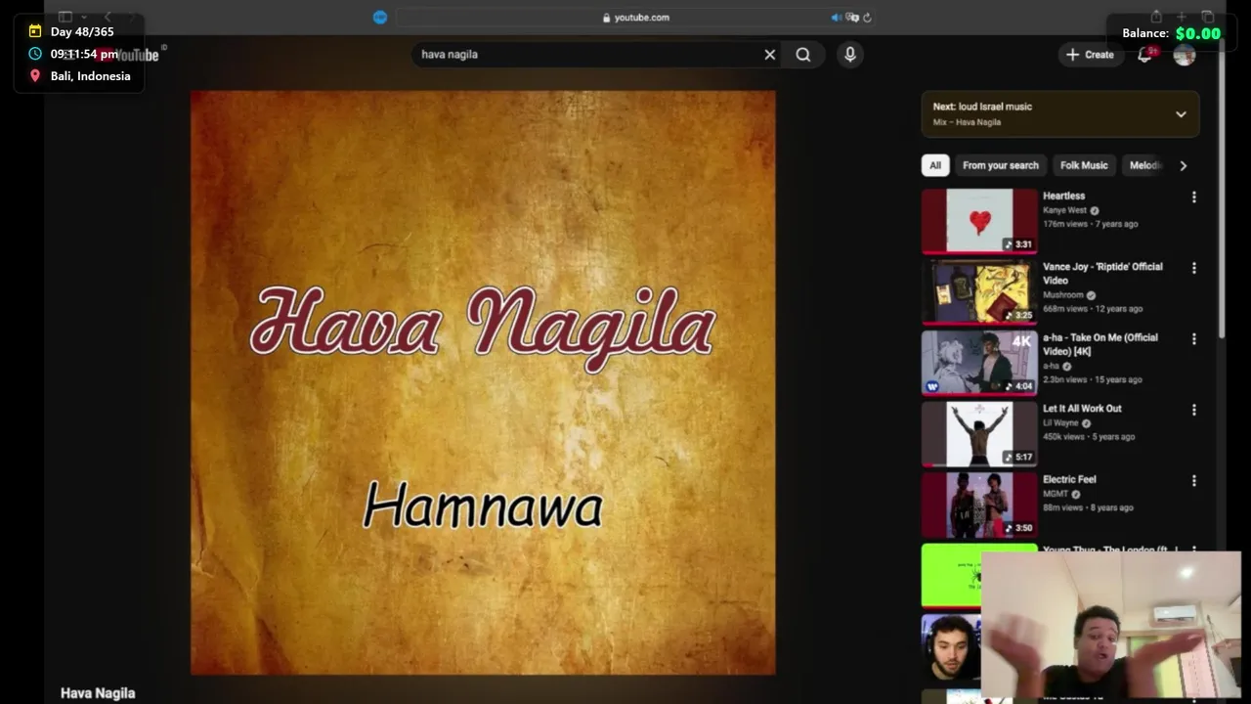Go to the Mushroom channel
Screen dimensions: 1251x704
coord(1063,295)
